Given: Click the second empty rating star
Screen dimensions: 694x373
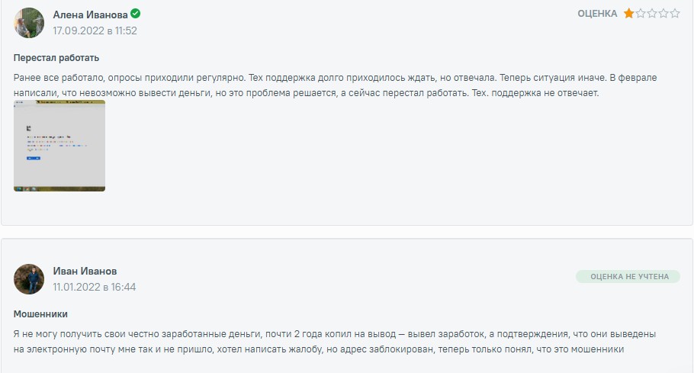Looking at the screenshot, I should [x=641, y=14].
